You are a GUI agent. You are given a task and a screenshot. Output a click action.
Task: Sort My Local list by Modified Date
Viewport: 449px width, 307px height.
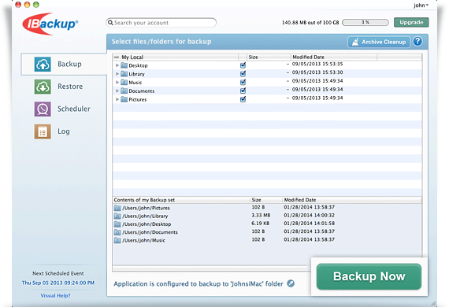(334, 57)
